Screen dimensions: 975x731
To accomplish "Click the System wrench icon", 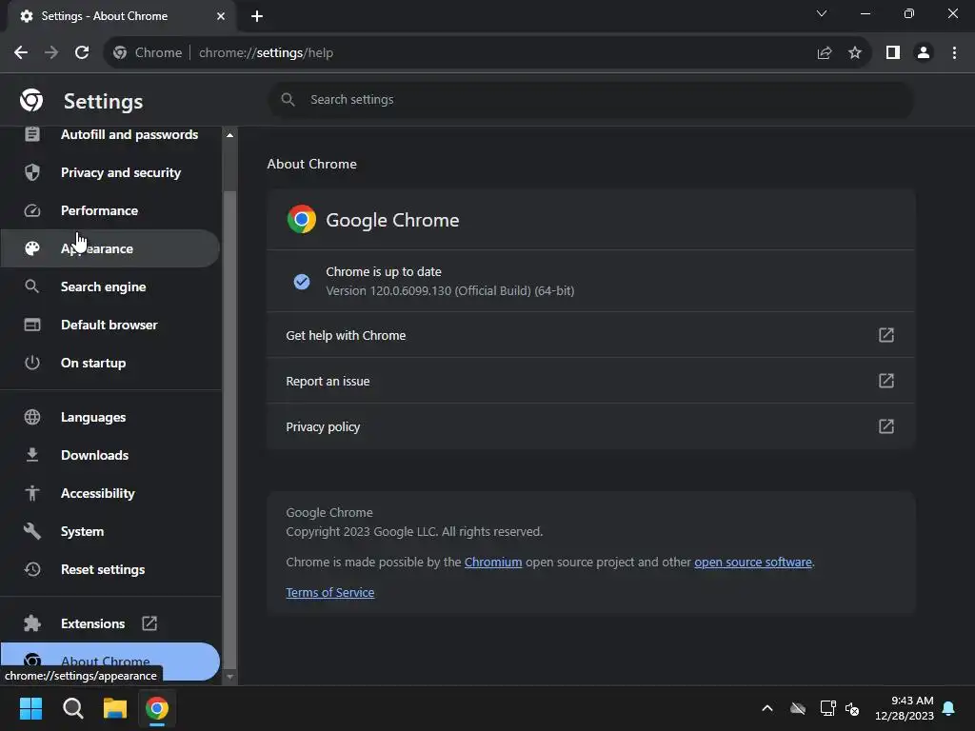I will coord(32,531).
